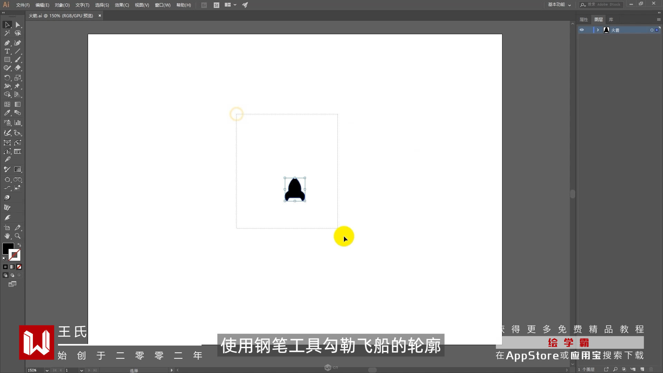
Task: Open the 基本功能 workspace dropdown
Action: click(559, 5)
